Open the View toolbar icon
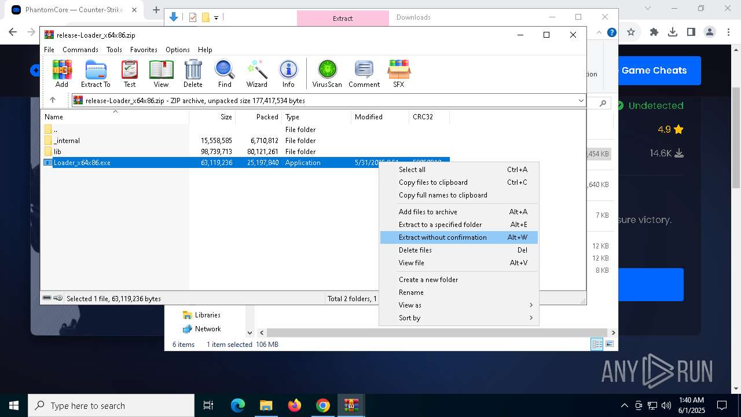 click(161, 74)
